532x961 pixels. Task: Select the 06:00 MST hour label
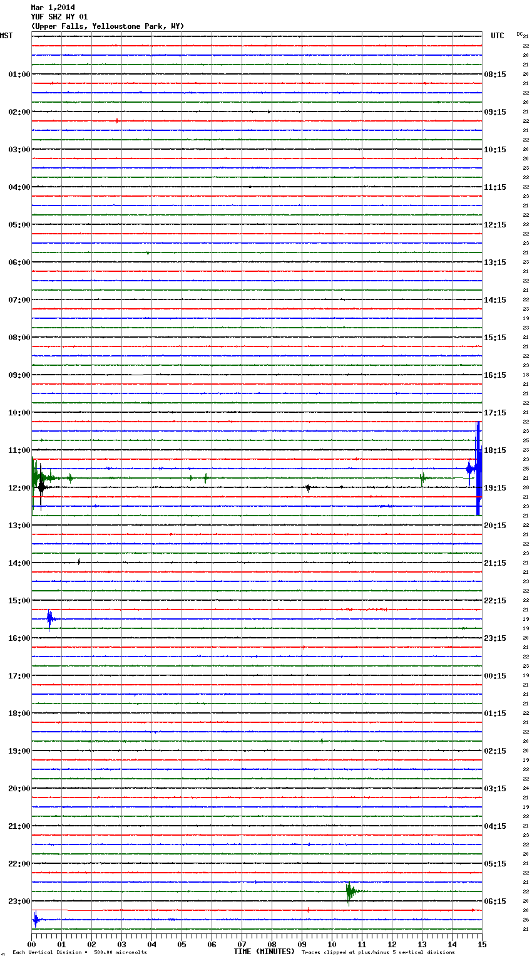(19, 262)
